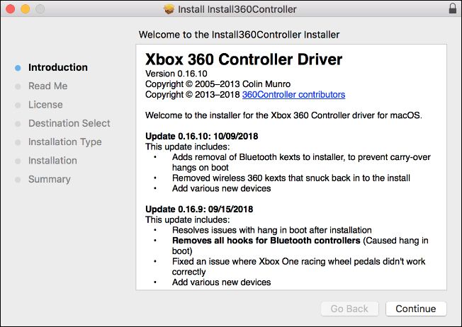The image size is (462, 327).
Task: Click the Installation Type step label
Action: pyautogui.click(x=64, y=142)
